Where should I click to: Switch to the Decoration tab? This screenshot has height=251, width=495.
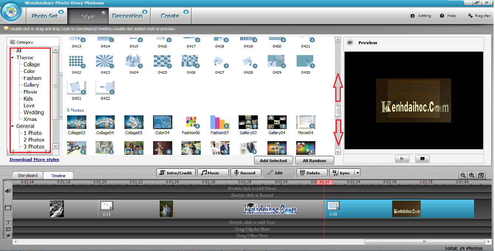(129, 16)
